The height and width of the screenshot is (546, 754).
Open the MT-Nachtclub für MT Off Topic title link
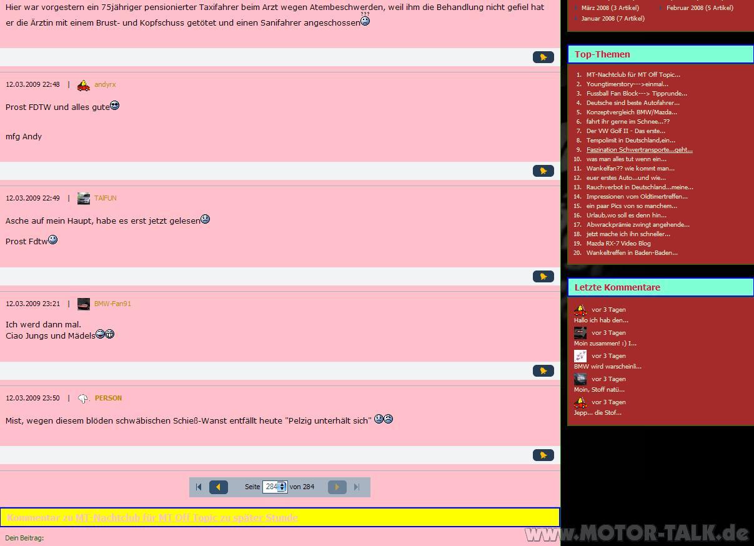[x=187, y=517]
